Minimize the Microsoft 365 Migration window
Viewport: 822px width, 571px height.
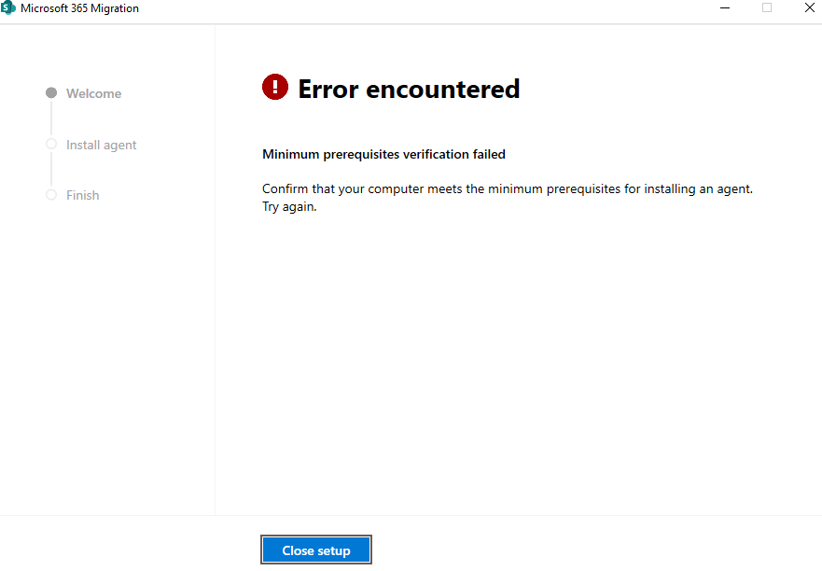pos(725,8)
